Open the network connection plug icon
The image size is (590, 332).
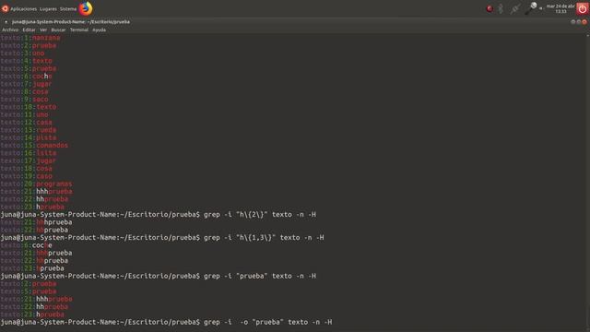pos(515,8)
